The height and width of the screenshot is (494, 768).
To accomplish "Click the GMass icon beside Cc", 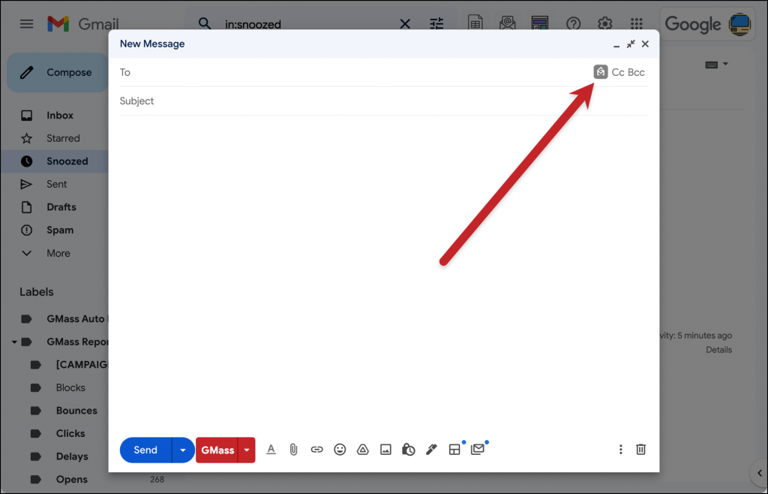I will click(x=601, y=72).
